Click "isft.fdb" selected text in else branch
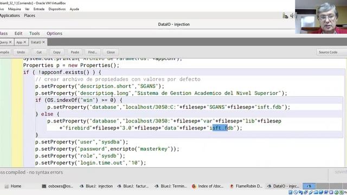The image size is (347, 195). (220, 128)
